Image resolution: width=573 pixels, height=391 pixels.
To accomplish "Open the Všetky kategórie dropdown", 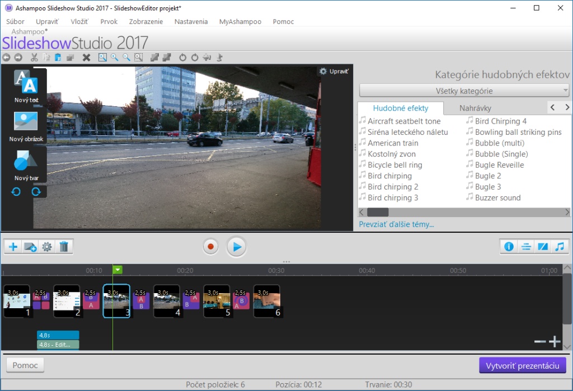I will (464, 91).
